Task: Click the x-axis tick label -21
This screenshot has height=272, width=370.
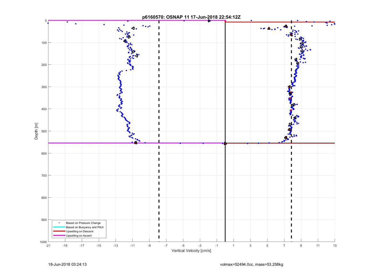Action: point(48,246)
